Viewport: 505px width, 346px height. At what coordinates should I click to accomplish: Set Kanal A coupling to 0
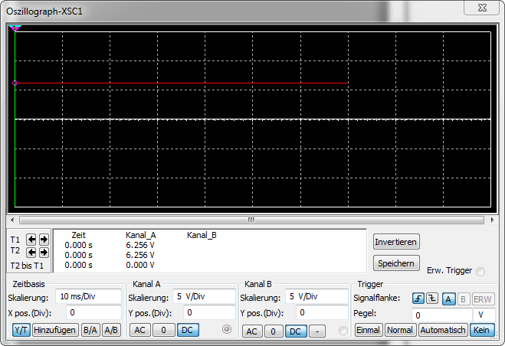tap(164, 330)
